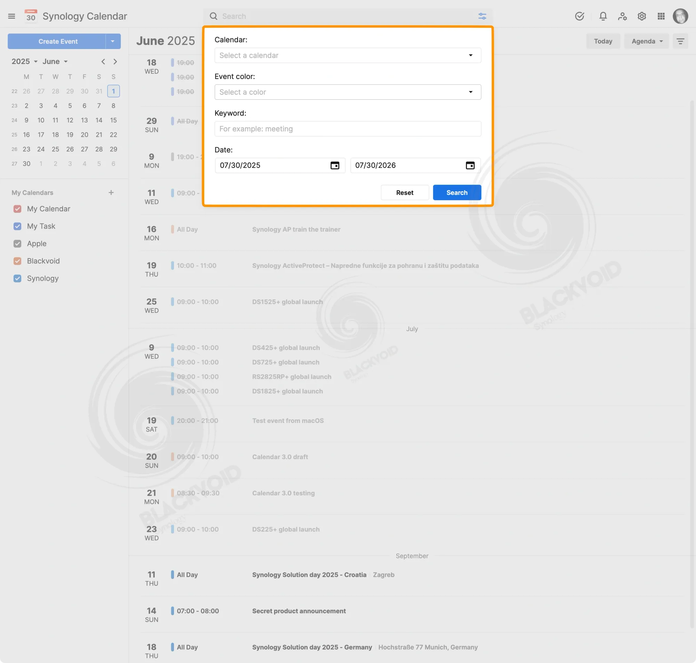Open Secret product announcement event
696x663 pixels.
[x=299, y=611]
